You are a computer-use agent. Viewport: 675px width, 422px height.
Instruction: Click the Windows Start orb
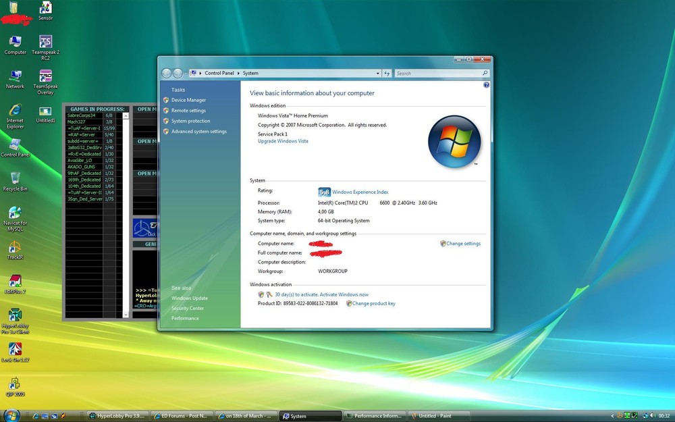[11, 415]
